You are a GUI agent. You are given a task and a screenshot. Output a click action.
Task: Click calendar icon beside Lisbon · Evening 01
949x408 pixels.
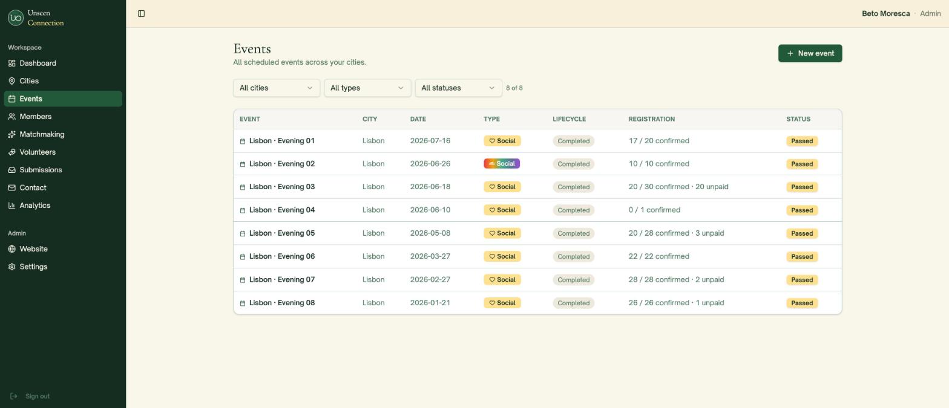[x=243, y=141]
